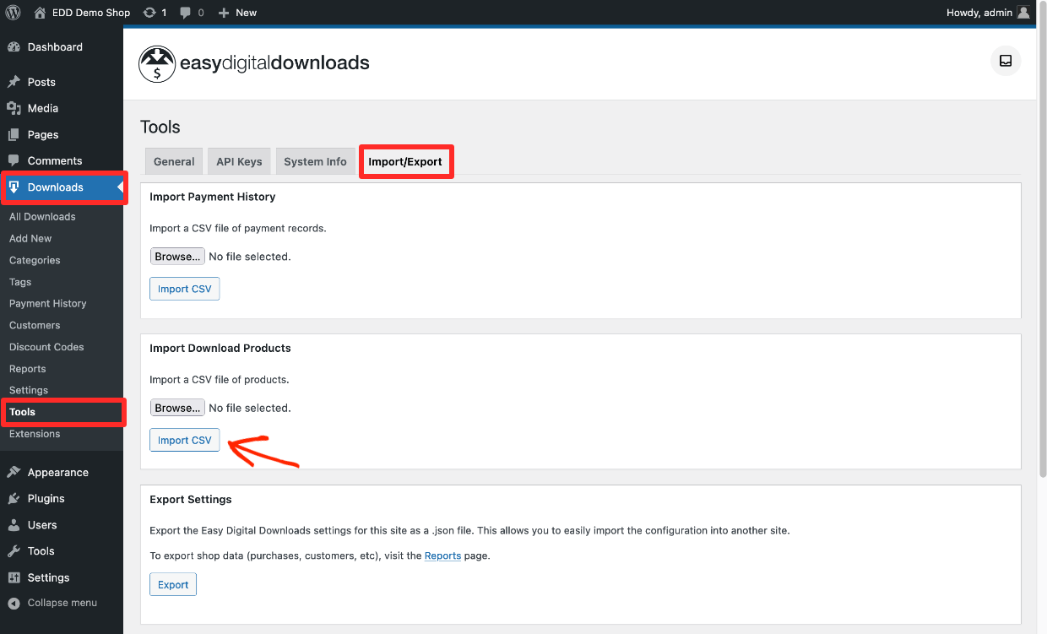Click 'Import a CSV file of products.' text
The image size is (1047, 634).
coord(220,380)
